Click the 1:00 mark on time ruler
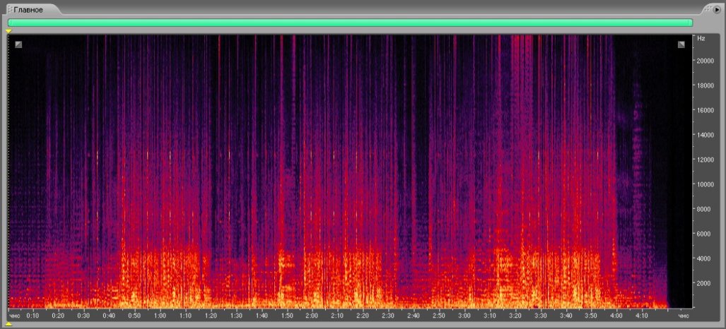The width and height of the screenshot is (726, 329). click(x=160, y=315)
